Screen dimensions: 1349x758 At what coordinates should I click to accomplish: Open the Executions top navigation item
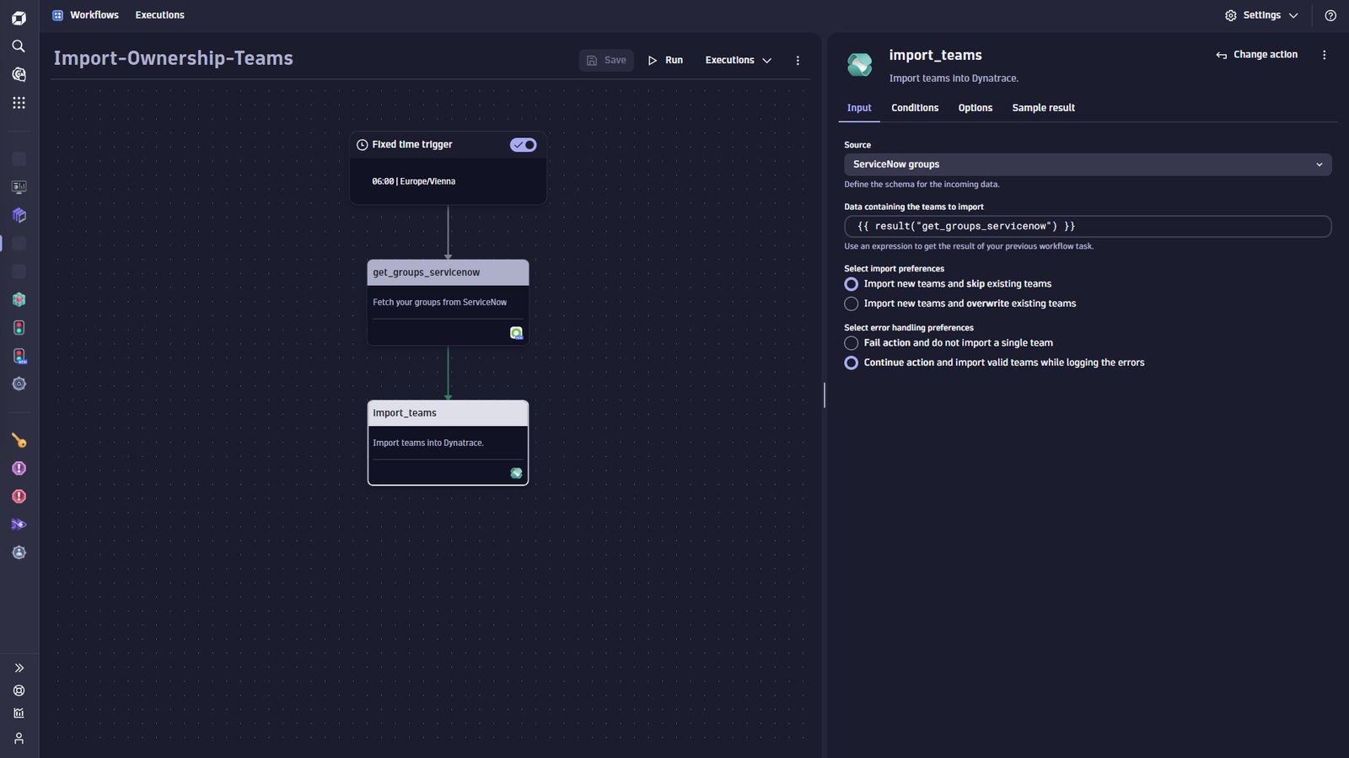(160, 15)
